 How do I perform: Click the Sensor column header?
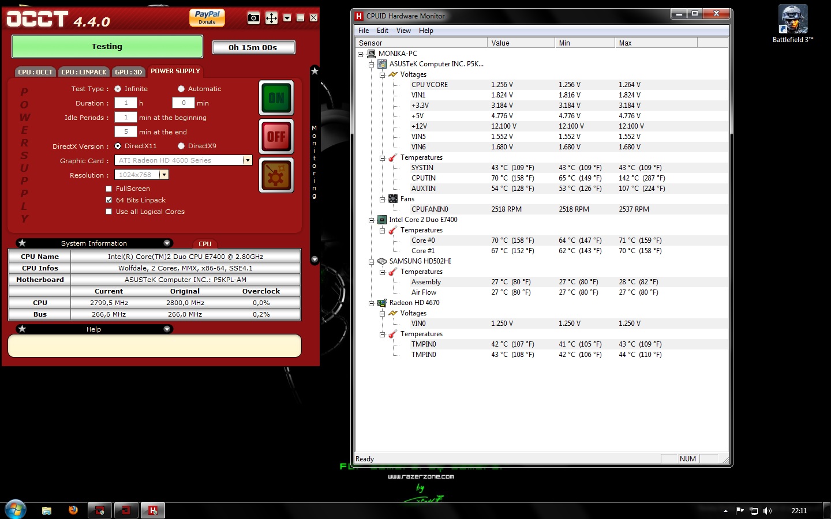coord(421,43)
